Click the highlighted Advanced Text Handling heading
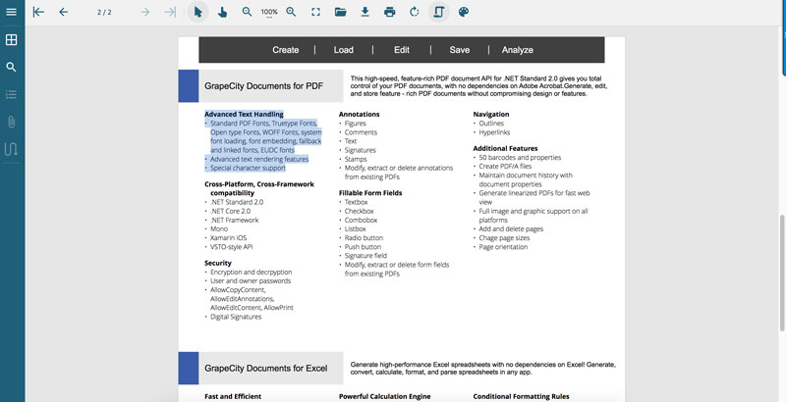The width and height of the screenshot is (786, 402). coord(244,114)
